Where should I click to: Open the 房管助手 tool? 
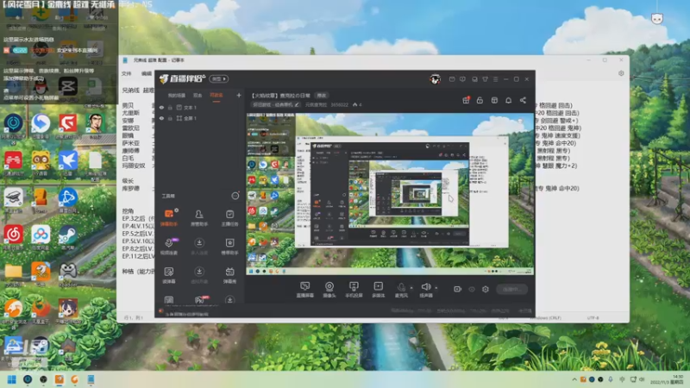(199, 218)
